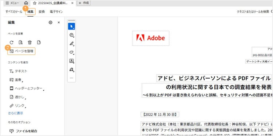Select the arrow selection tool
Image resolution: width=273 pixels, height=136 pixels.
click(x=71, y=26)
